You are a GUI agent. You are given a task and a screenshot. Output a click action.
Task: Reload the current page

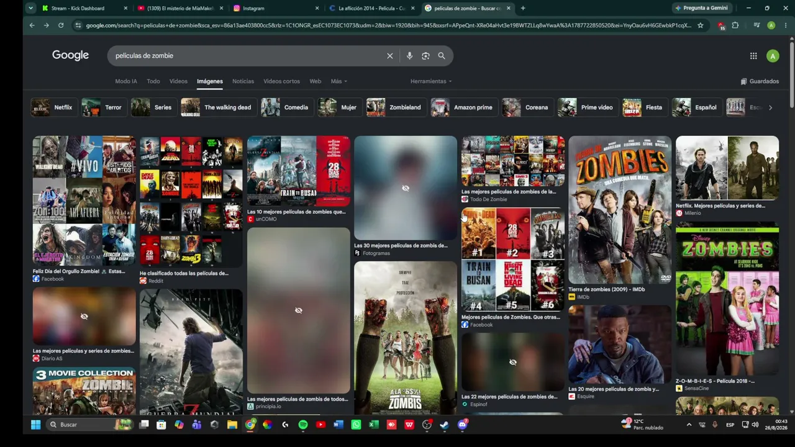[61, 25]
